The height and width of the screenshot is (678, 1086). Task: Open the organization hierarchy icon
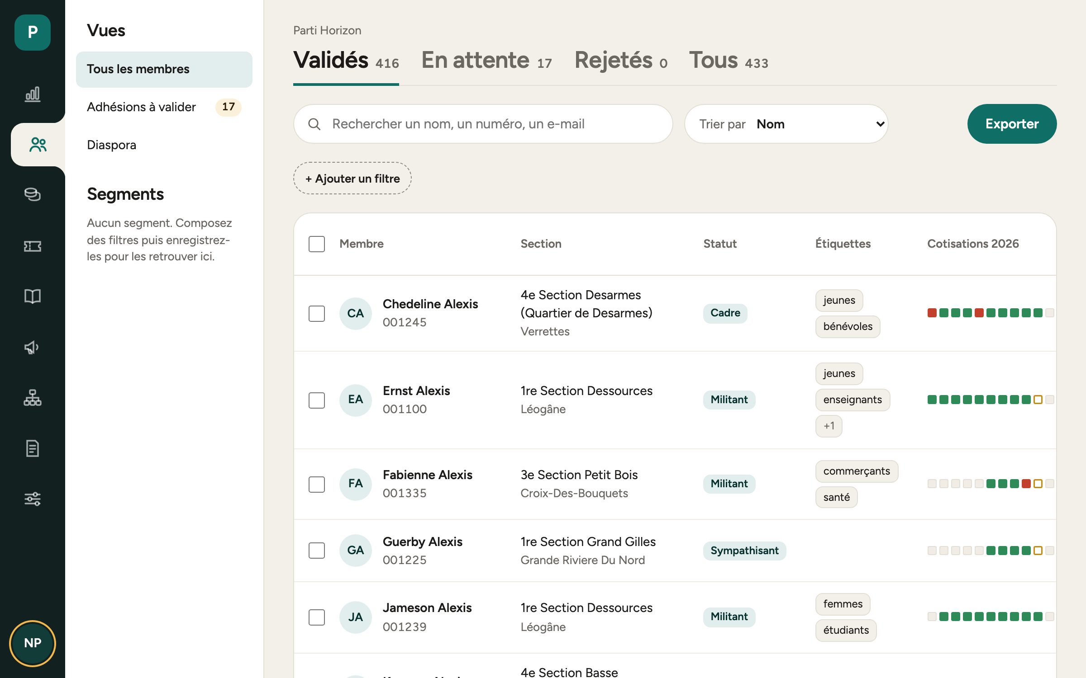(x=33, y=398)
